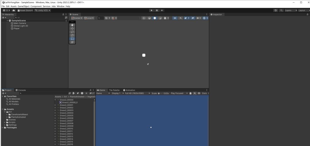Image resolution: width=310 pixels, height=146 pixels.
Task: Open Scene camera settings dropdown
Action: 199,18
